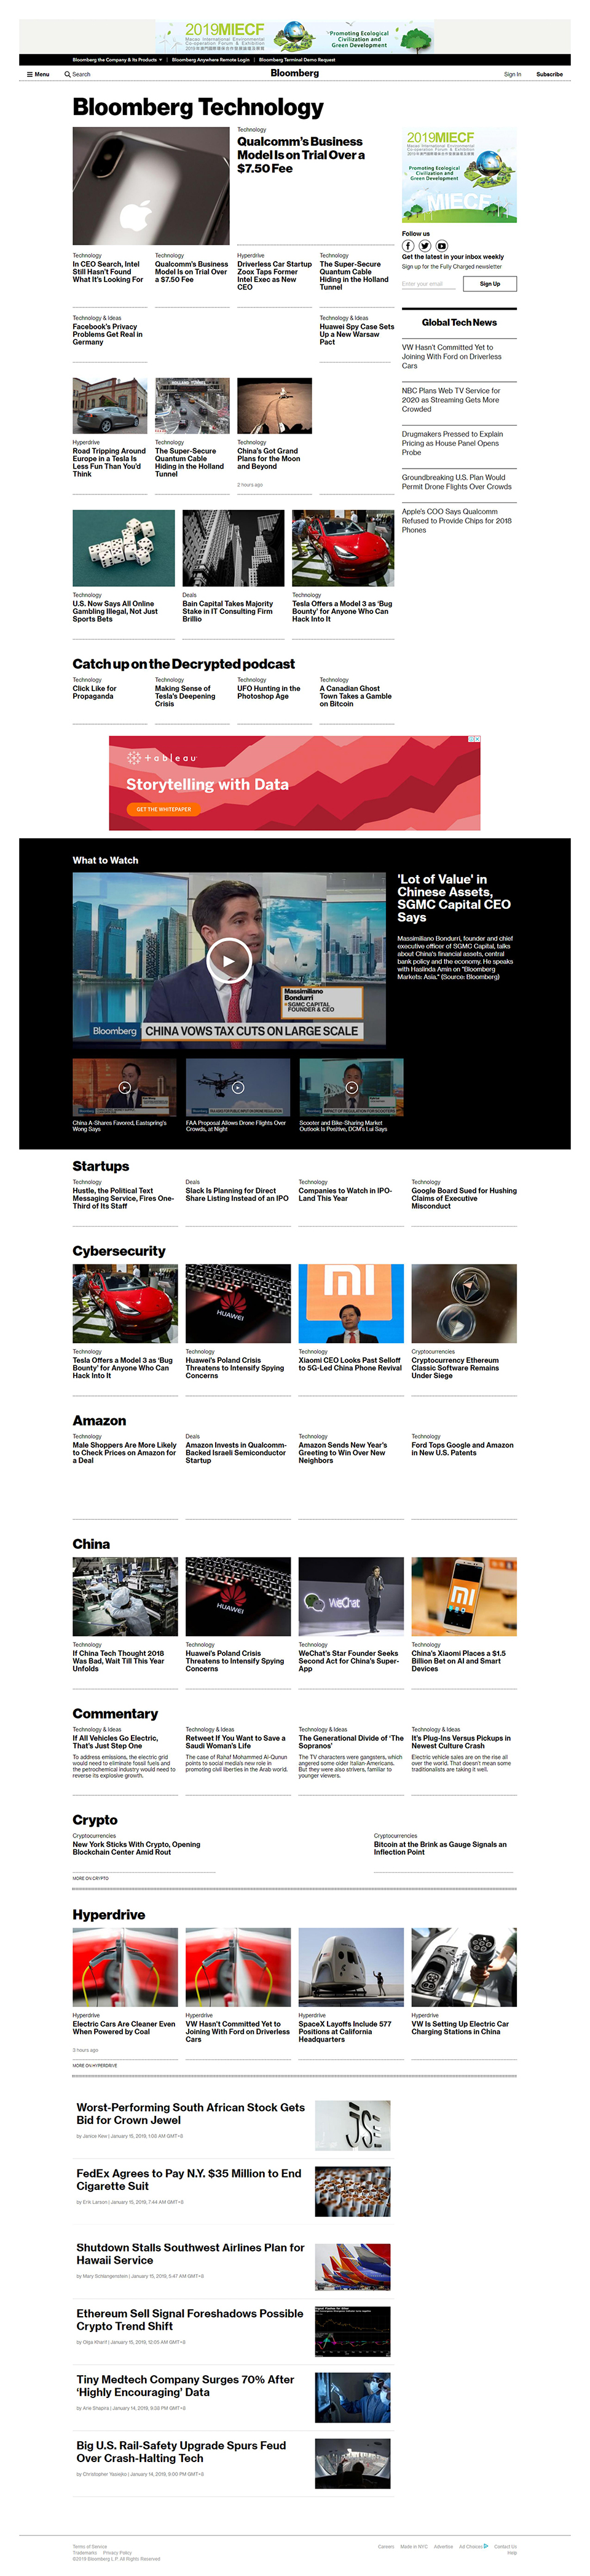Open Facebook's Privacy Problems Get Real story
590x2576 pixels.
pyautogui.click(x=108, y=334)
